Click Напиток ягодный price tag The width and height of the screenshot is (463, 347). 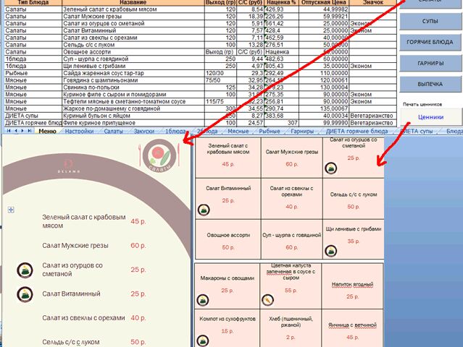point(352,286)
